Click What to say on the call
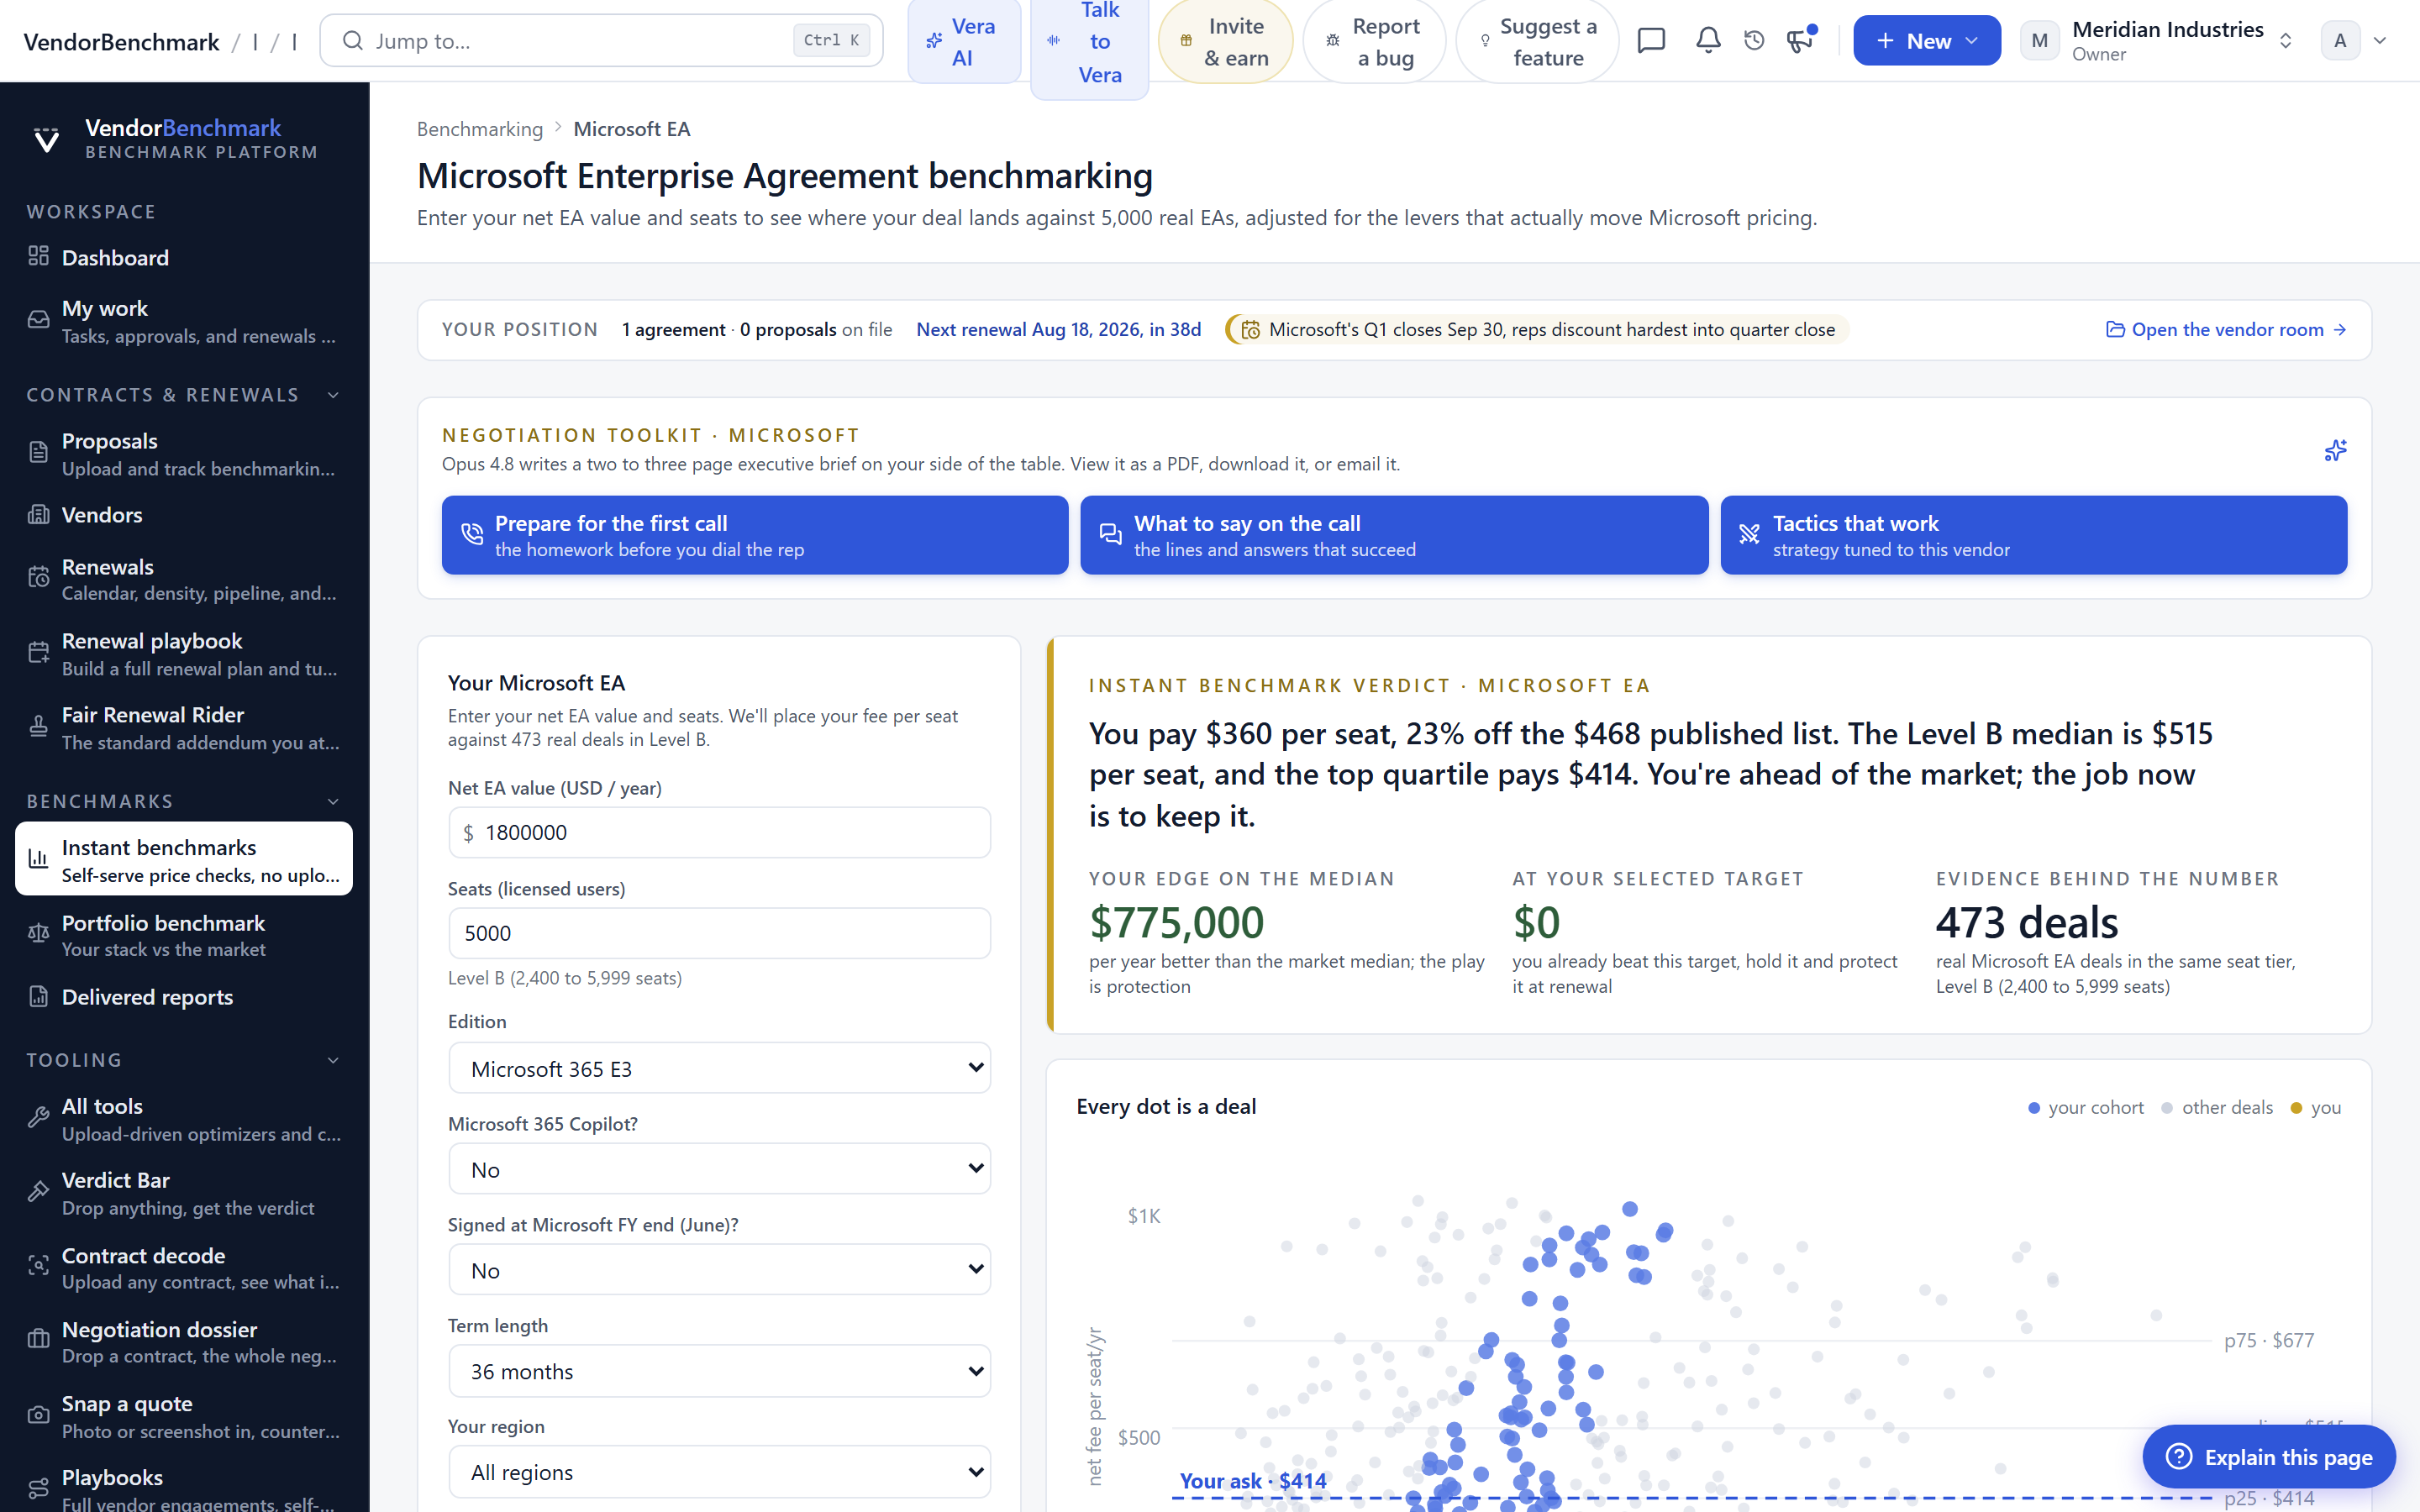Image resolution: width=2420 pixels, height=1512 pixels. pyautogui.click(x=1394, y=535)
